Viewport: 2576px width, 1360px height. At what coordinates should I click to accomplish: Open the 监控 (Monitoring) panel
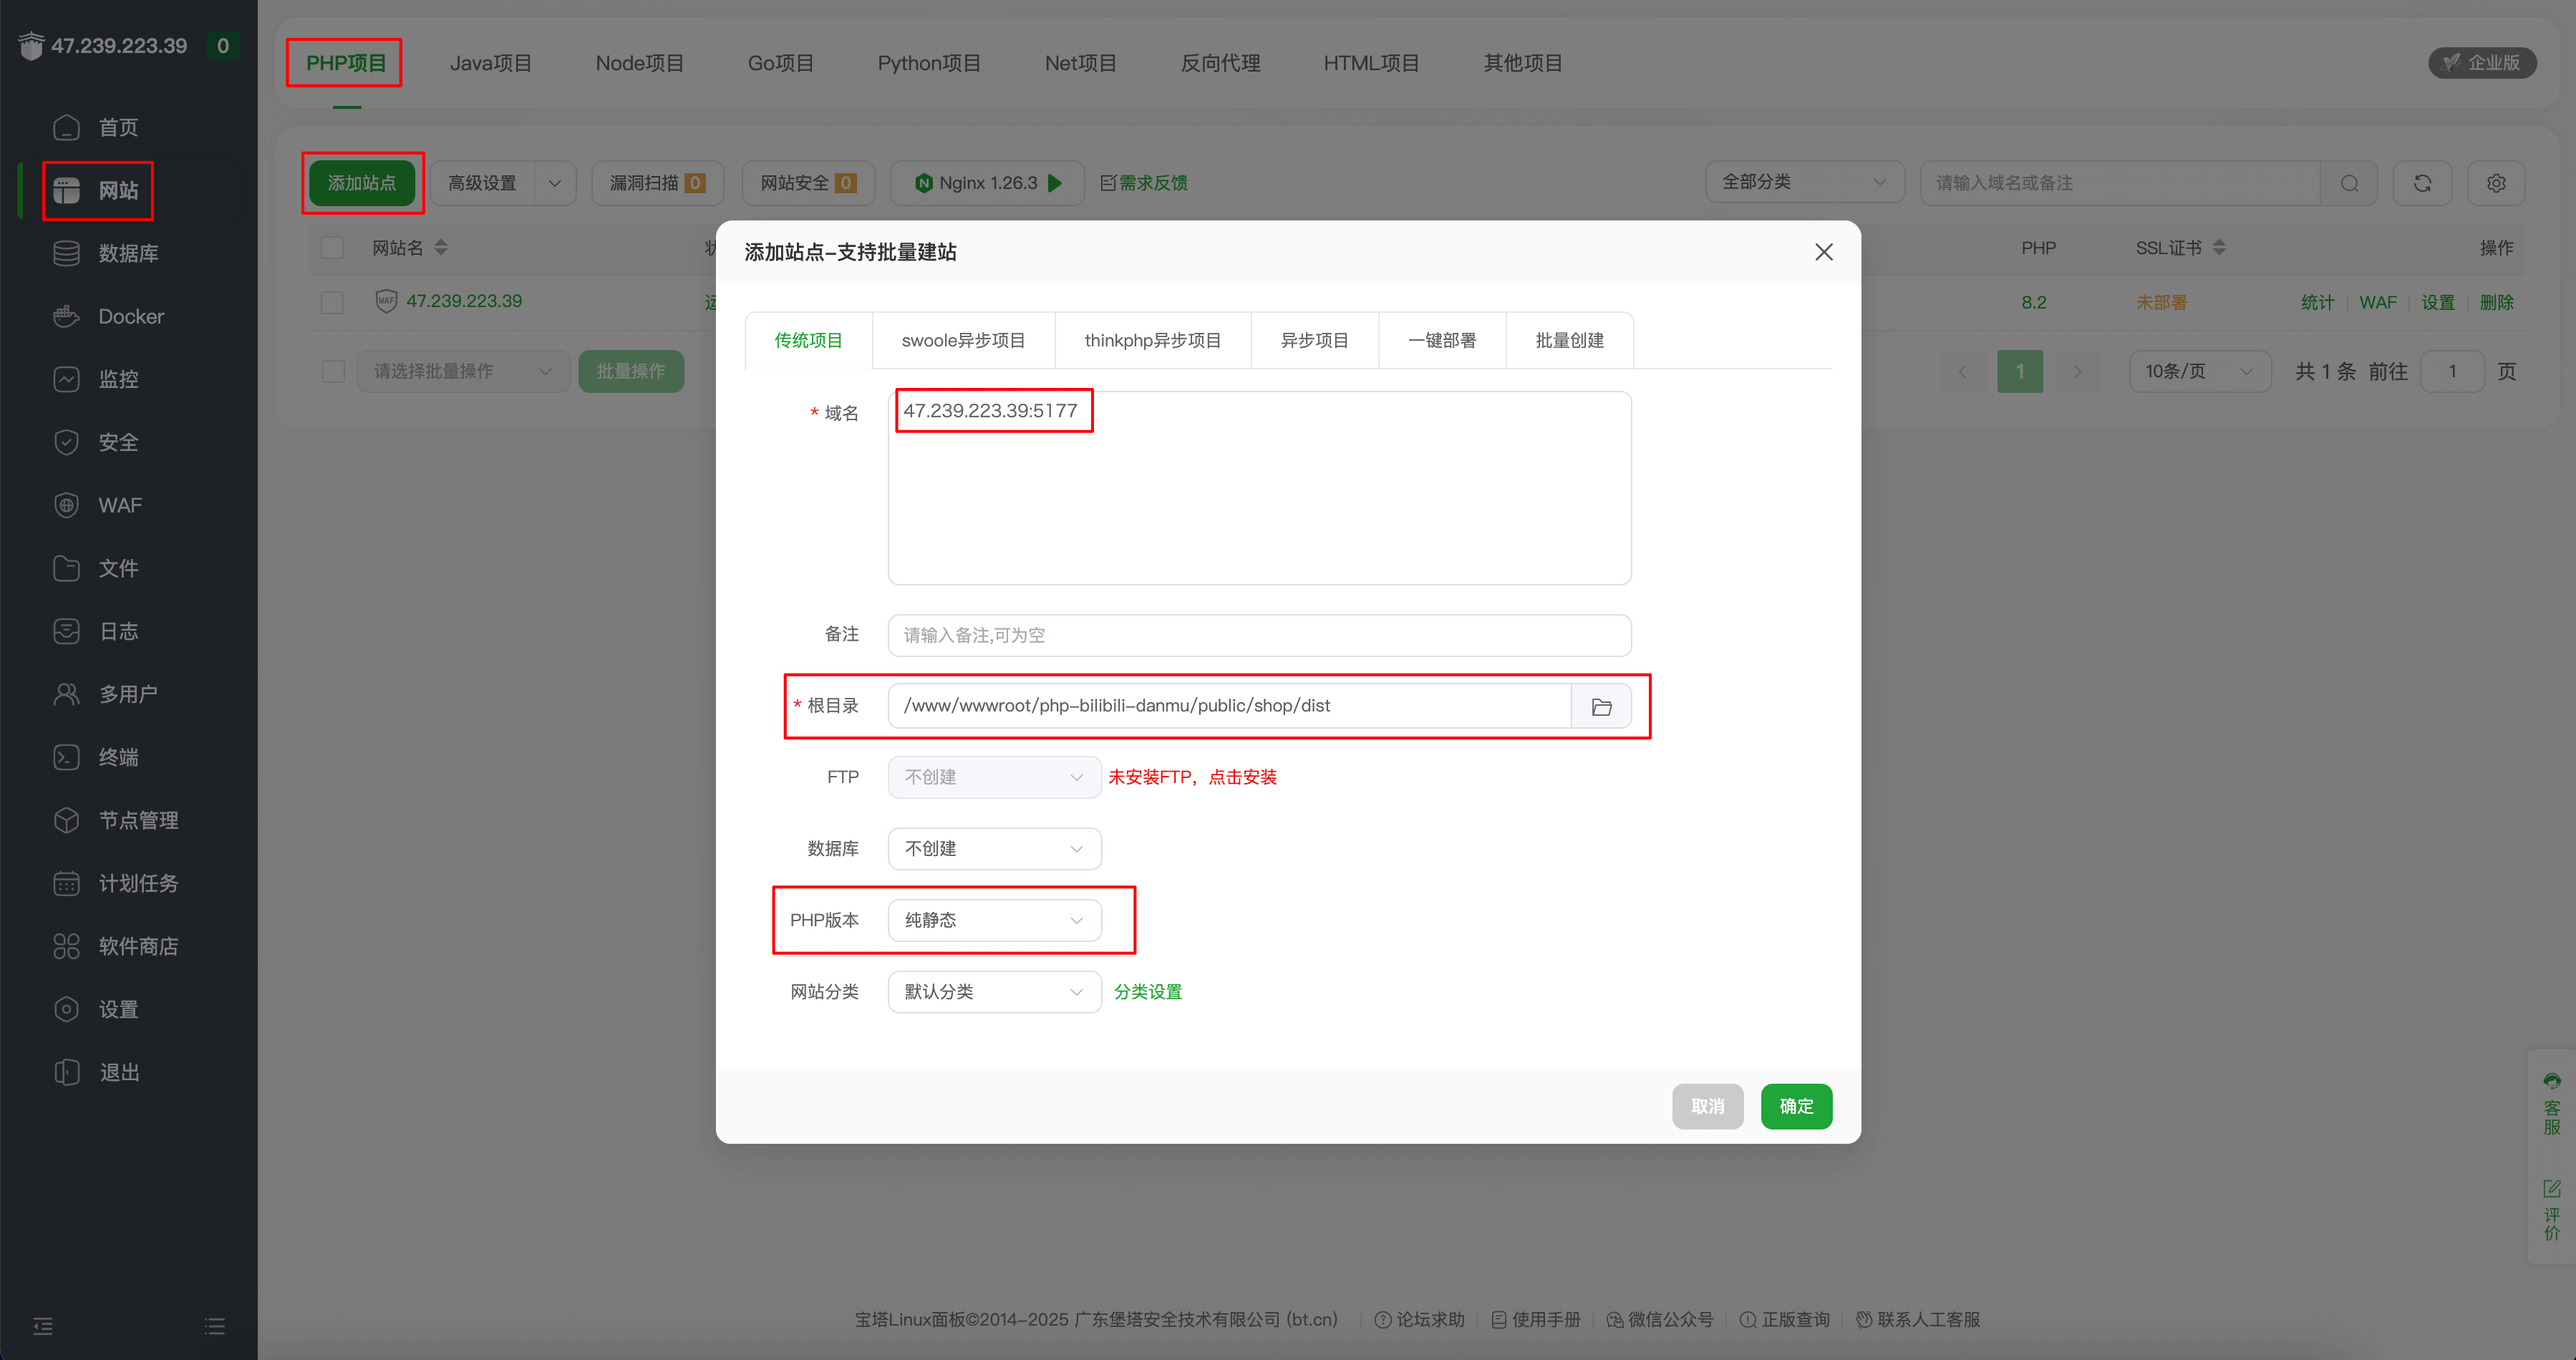(x=119, y=378)
